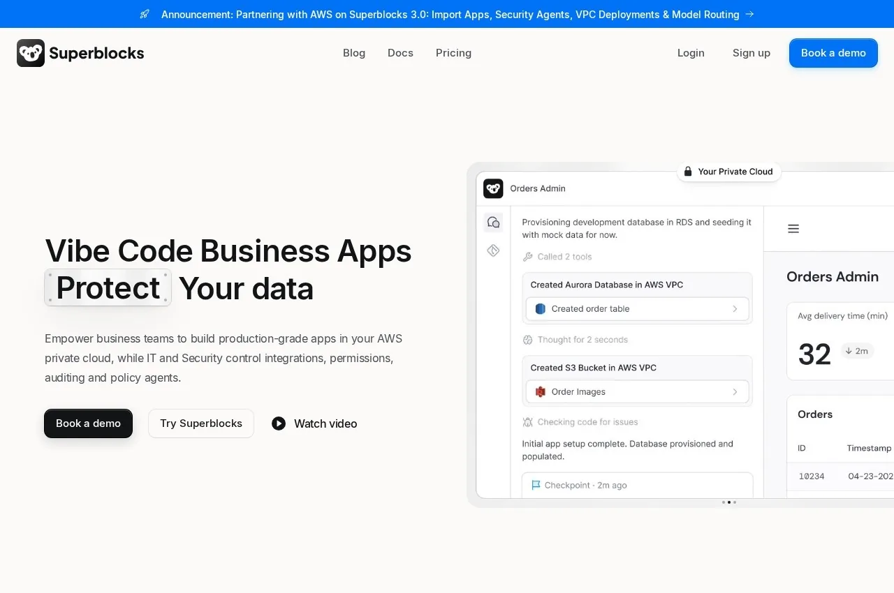The image size is (894, 593).
Task: Click the Try Superblocks button
Action: point(201,423)
